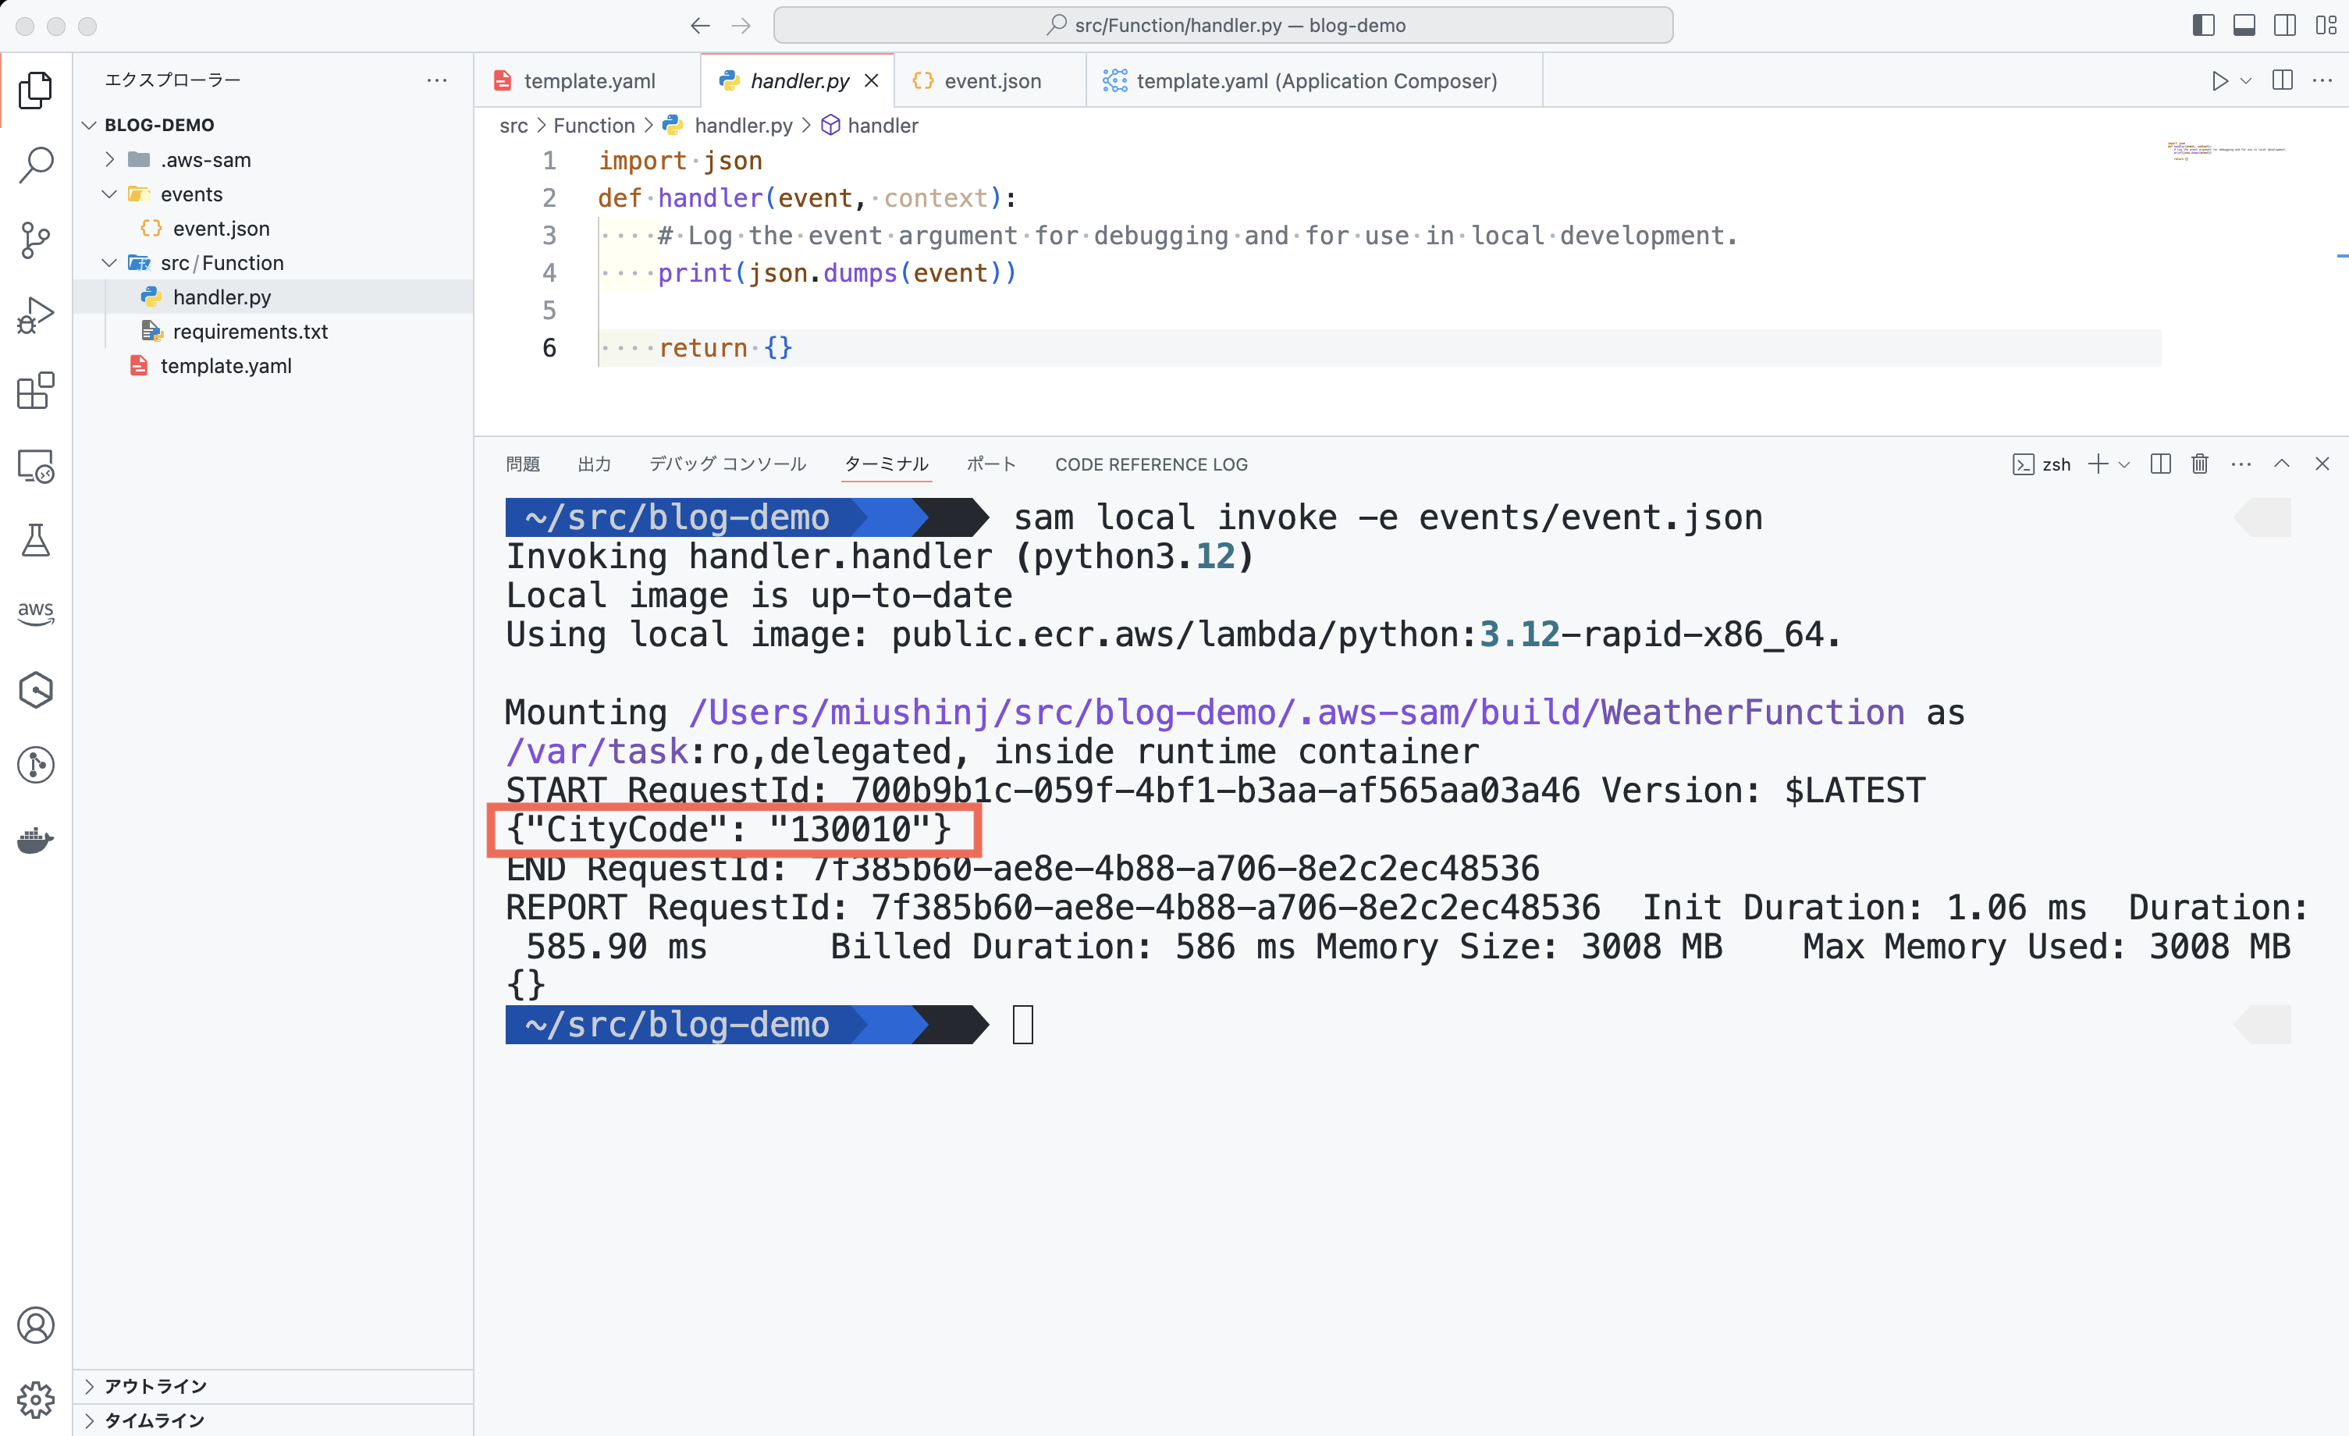Open the Docker view icon
The width and height of the screenshot is (2349, 1436).
click(35, 840)
